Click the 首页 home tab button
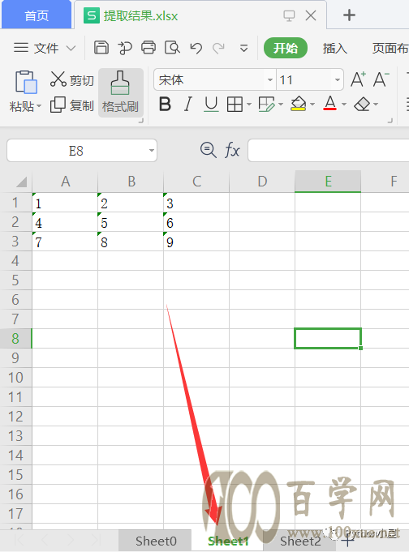Screen dimensions: 409x552 coord(37,15)
